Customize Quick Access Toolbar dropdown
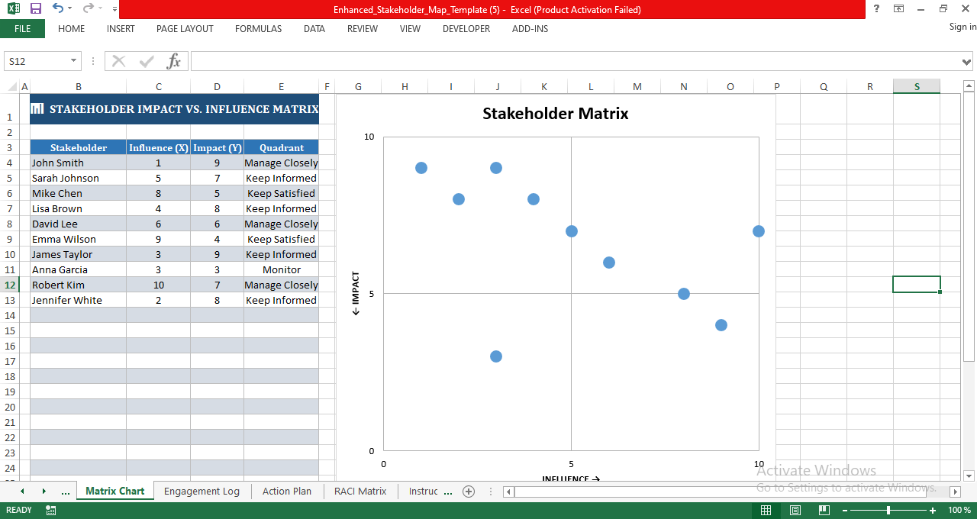The width and height of the screenshot is (977, 519). 114,9
